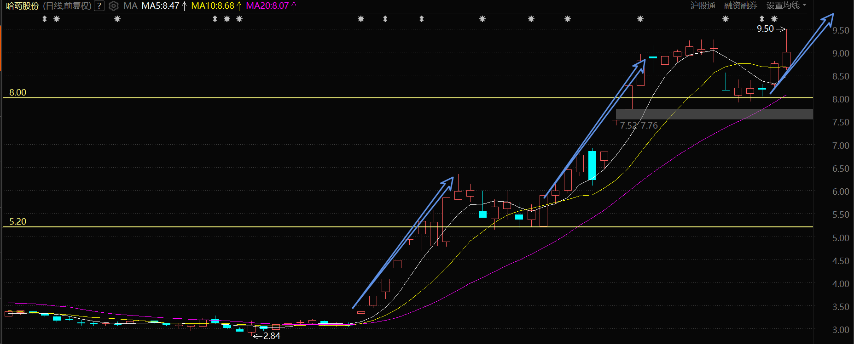
Task: Click the 8.50 price axis label
Action: (x=841, y=76)
